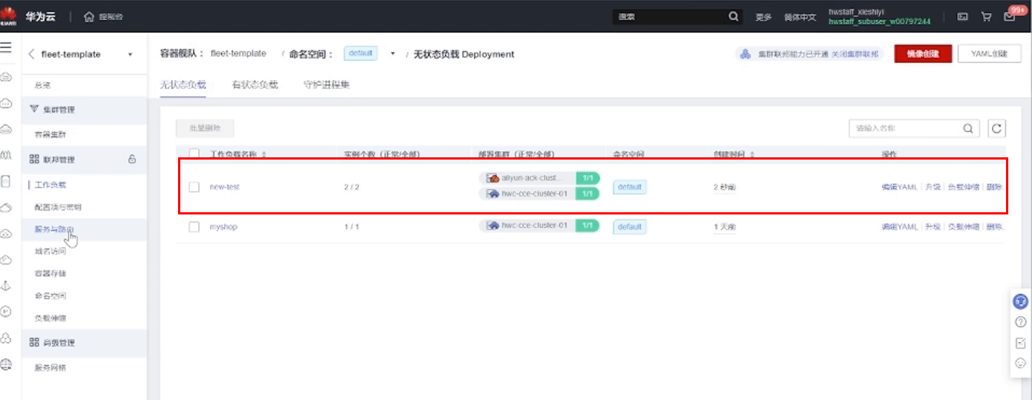Click the lock icon beside 联邦管理

coord(132,159)
